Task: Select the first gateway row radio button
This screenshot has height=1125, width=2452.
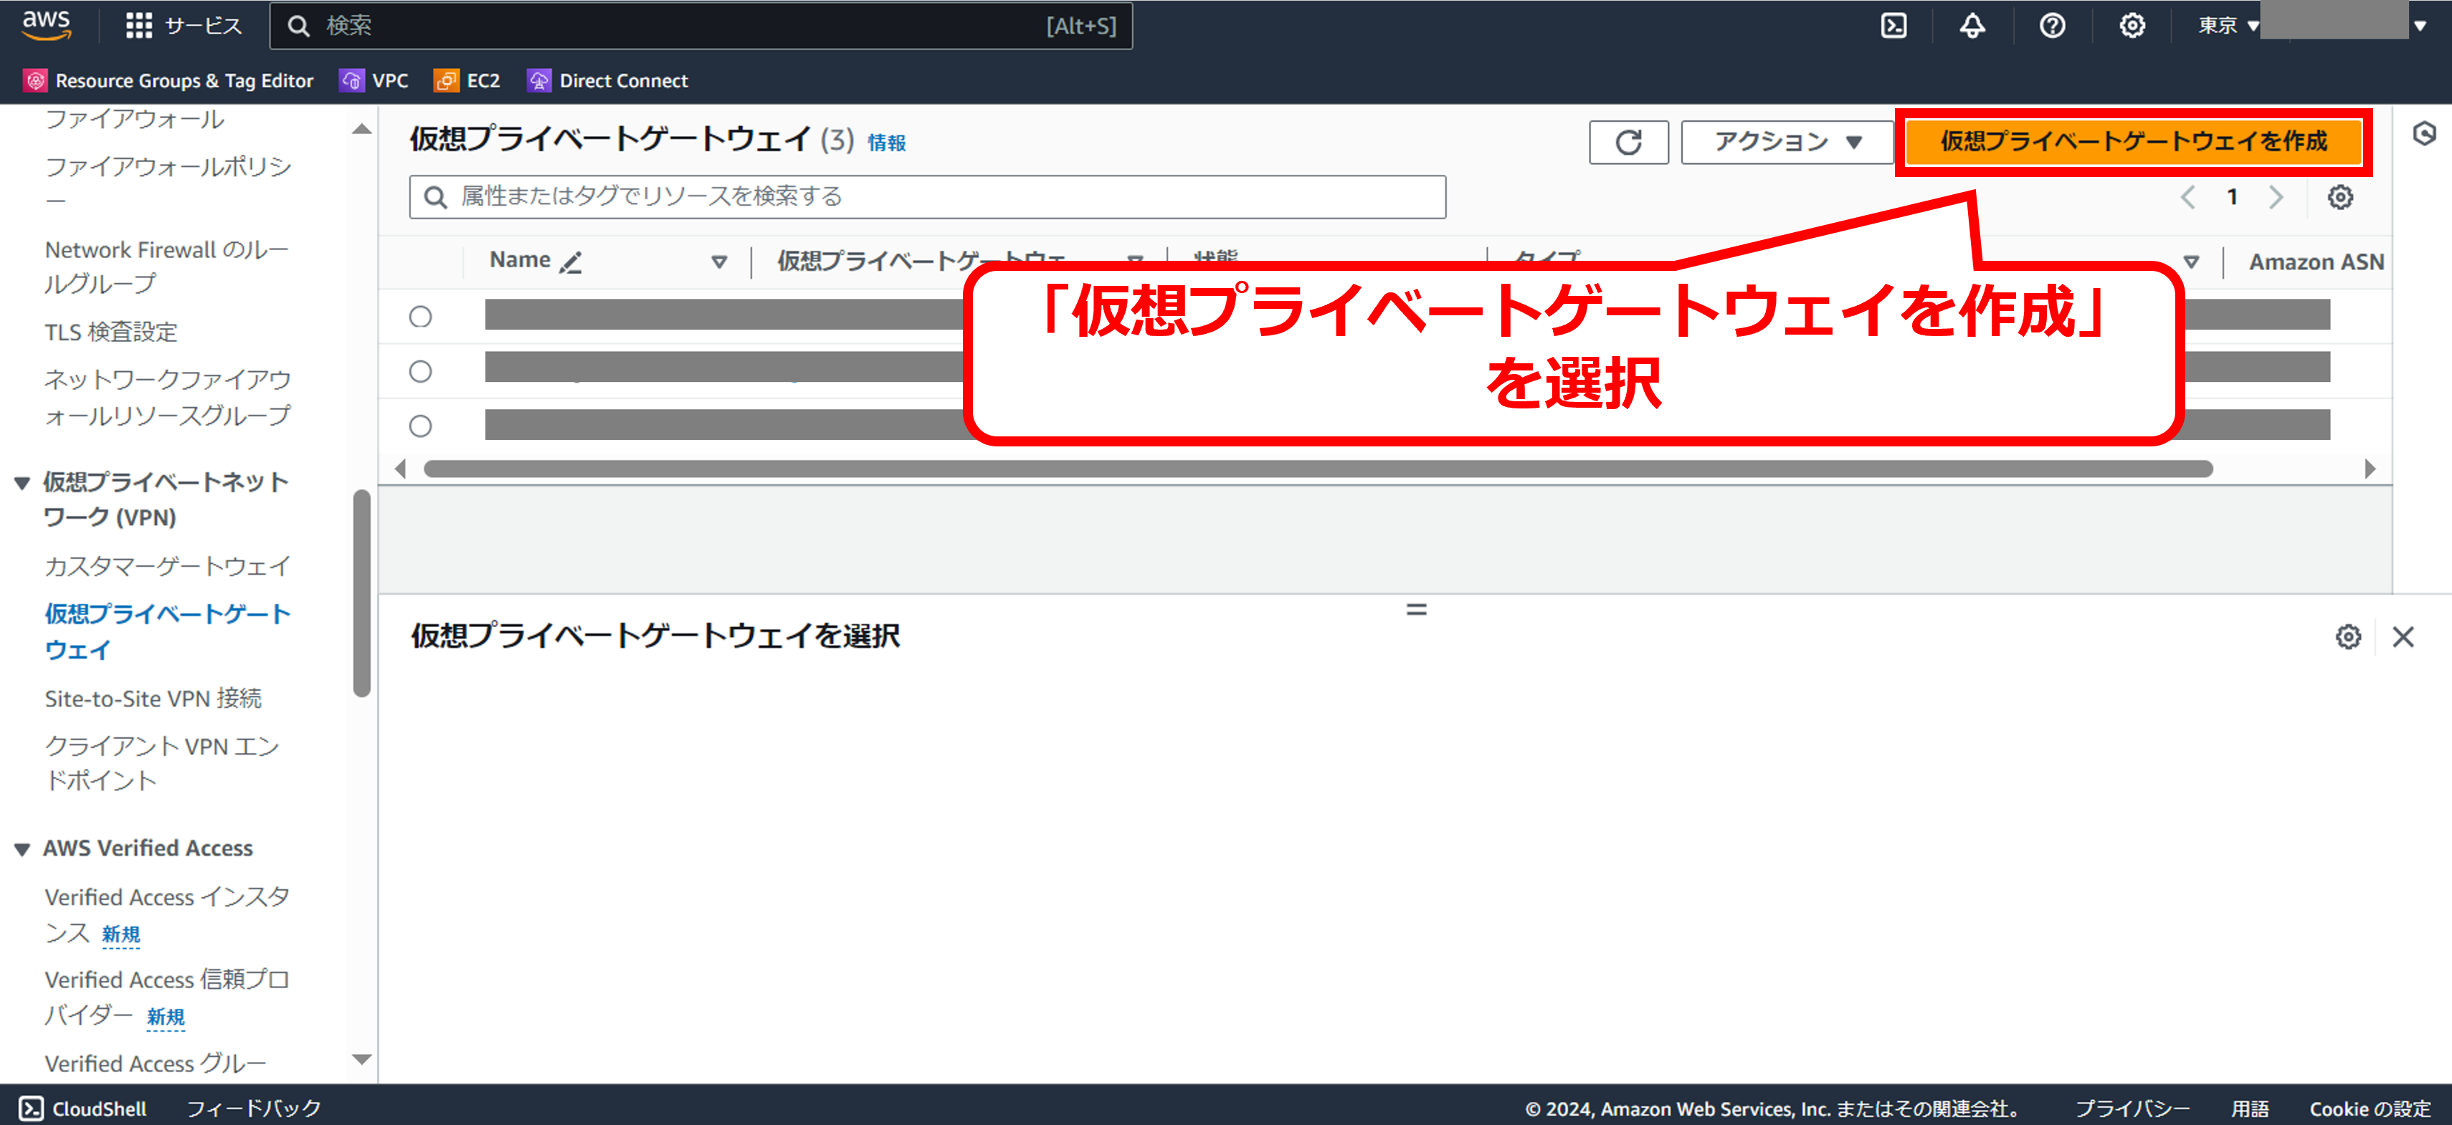Action: (421, 317)
